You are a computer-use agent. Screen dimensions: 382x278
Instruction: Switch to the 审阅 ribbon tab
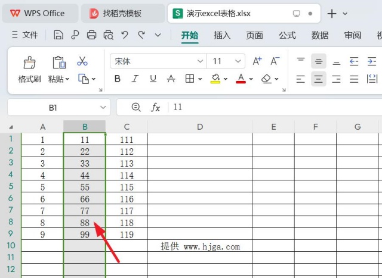pyautogui.click(x=353, y=36)
